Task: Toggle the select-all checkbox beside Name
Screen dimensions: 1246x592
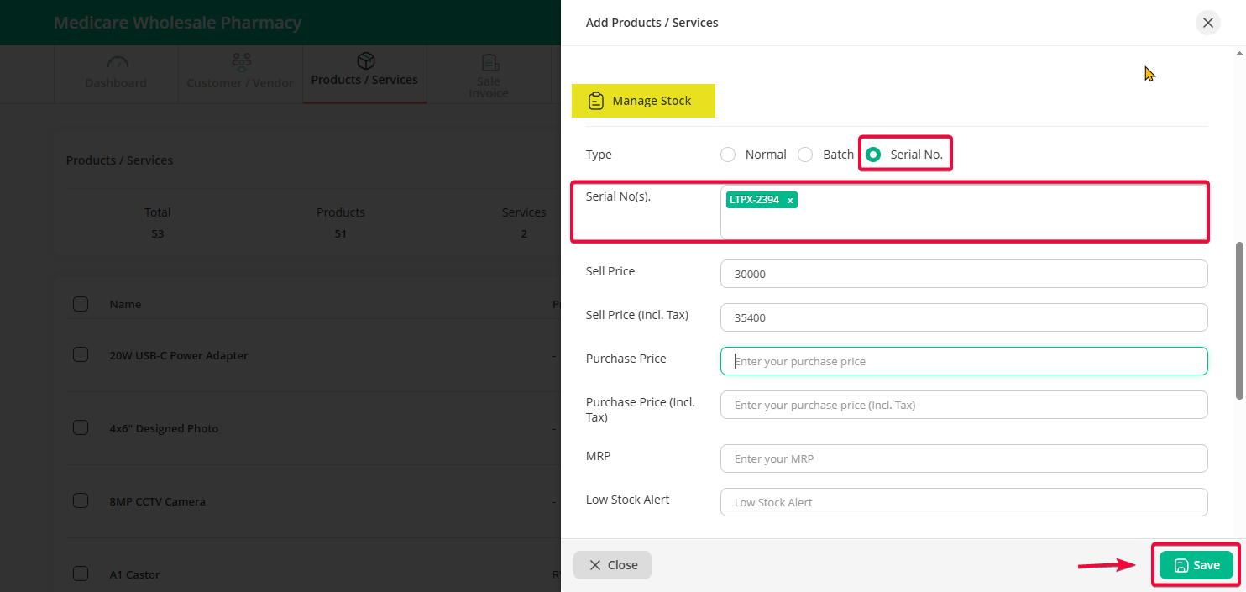Action: 81,304
